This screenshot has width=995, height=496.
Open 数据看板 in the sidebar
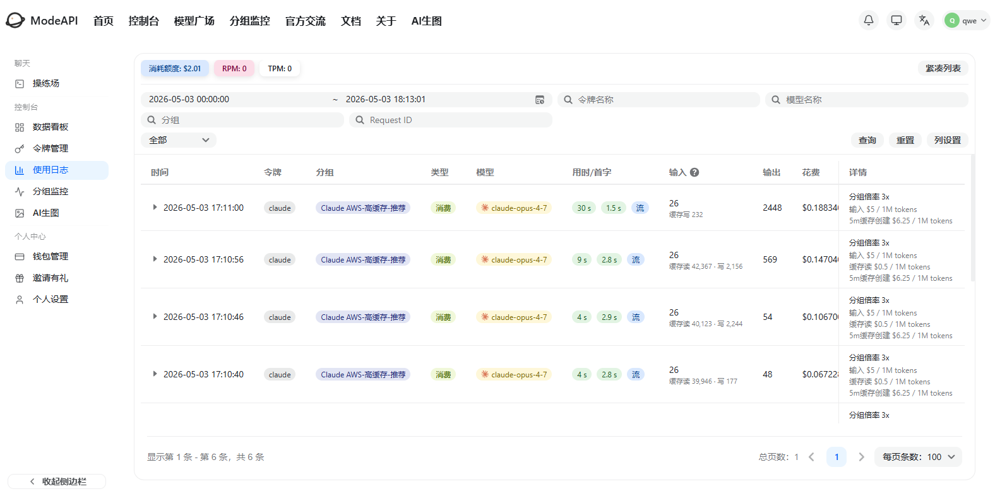(x=57, y=127)
